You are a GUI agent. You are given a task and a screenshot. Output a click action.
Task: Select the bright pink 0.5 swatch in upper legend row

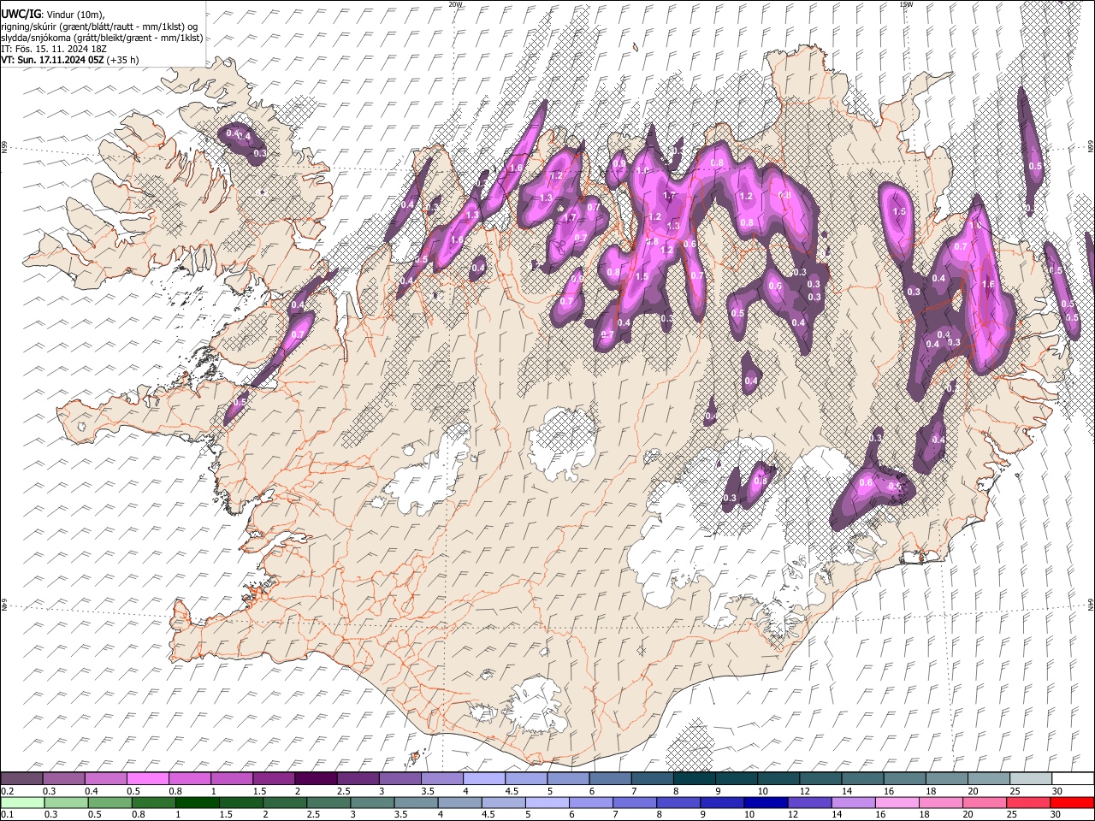tap(147, 778)
